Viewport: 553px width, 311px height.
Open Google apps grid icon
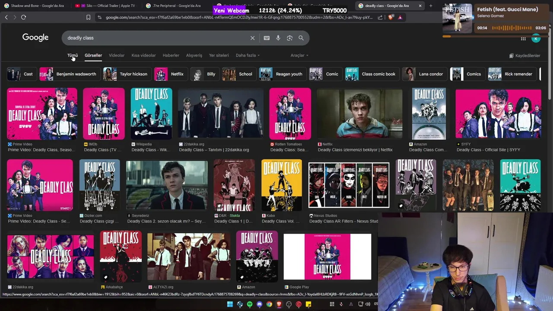click(523, 39)
